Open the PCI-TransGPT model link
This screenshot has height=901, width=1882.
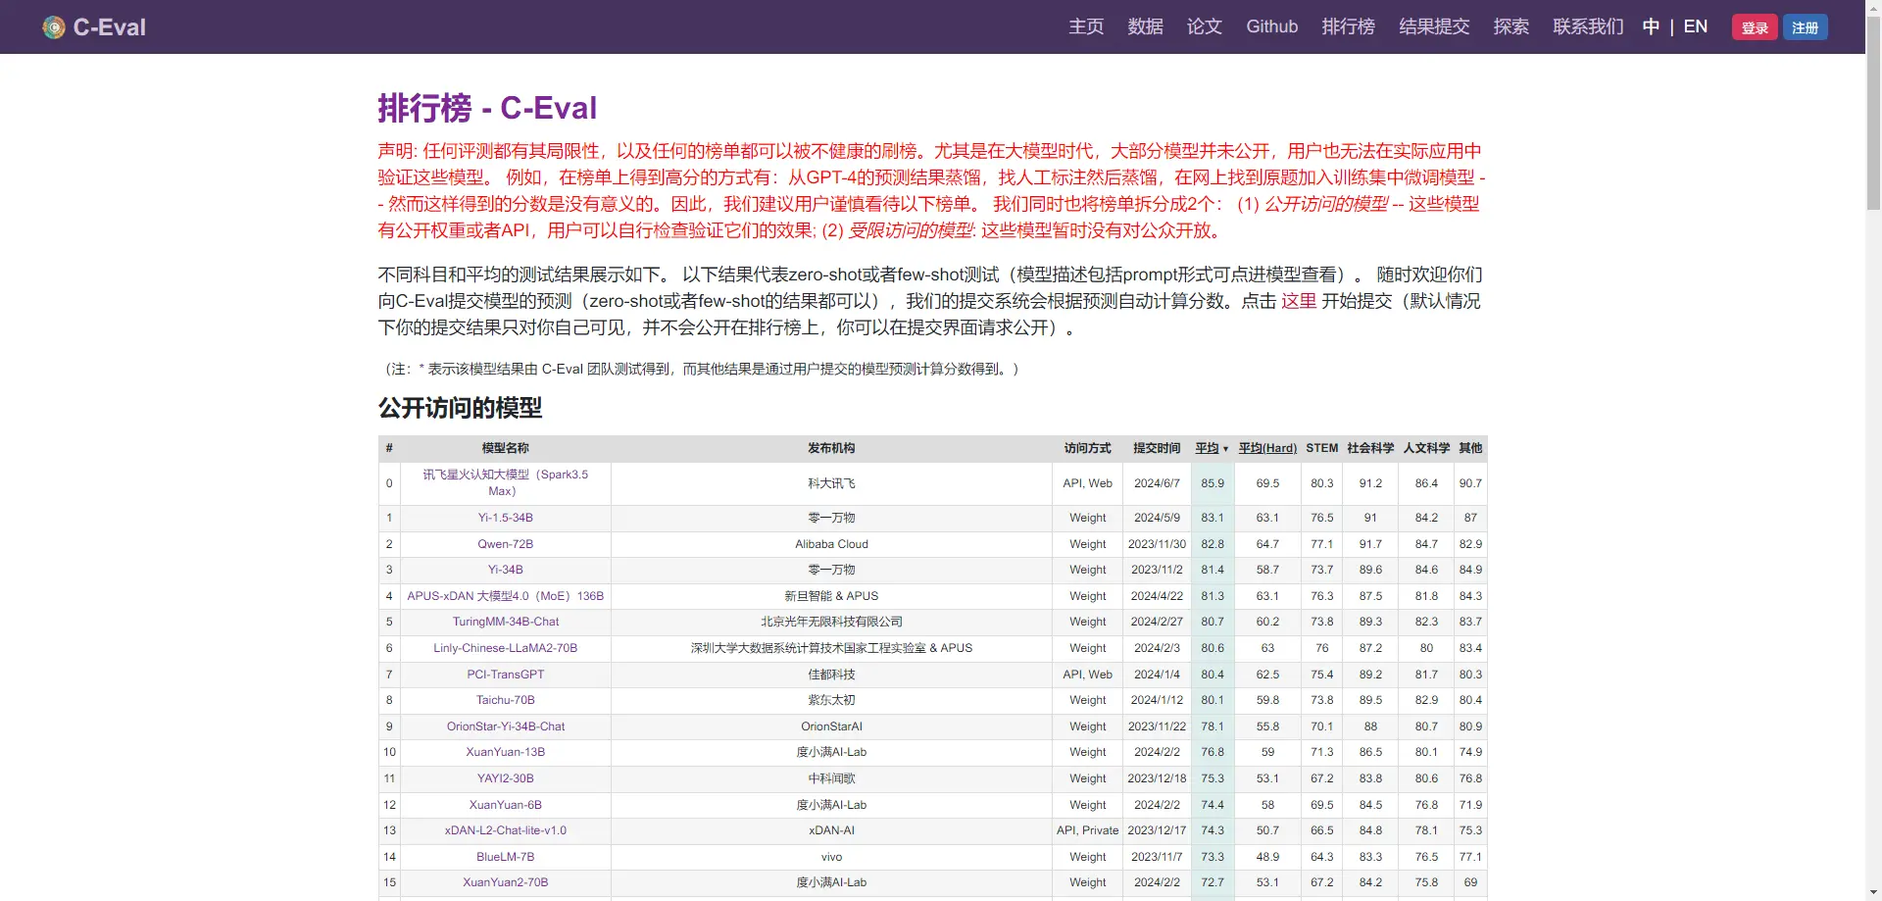pyautogui.click(x=505, y=675)
